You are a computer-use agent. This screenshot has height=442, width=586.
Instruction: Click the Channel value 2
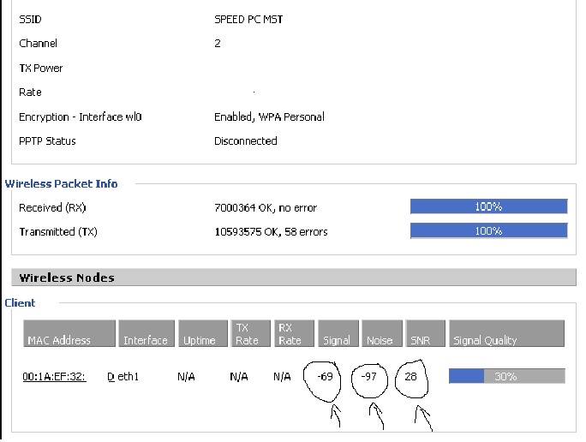[x=217, y=44]
